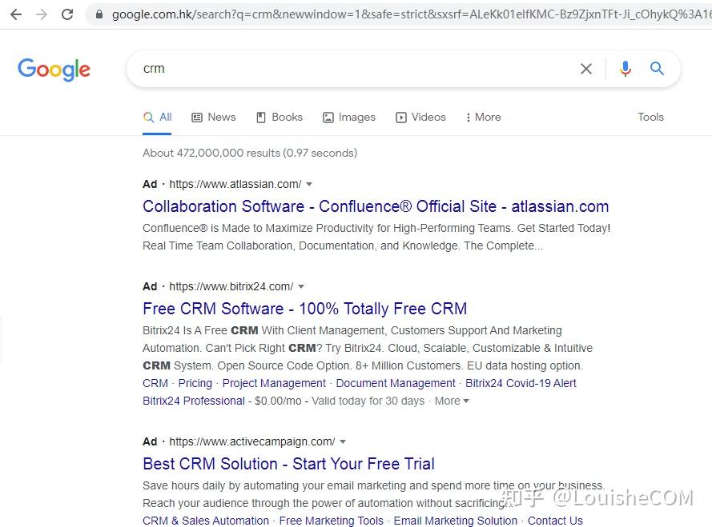Screen dimensions: 712x527
Task: Click the browser forward arrow
Action: click(41, 14)
